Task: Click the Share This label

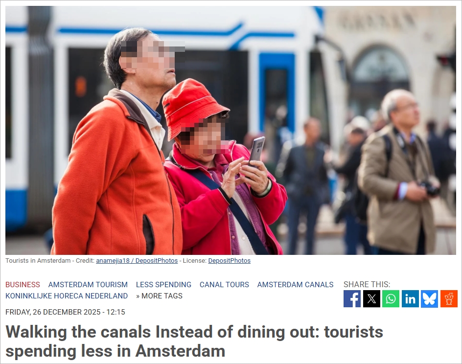Action: 367,284
